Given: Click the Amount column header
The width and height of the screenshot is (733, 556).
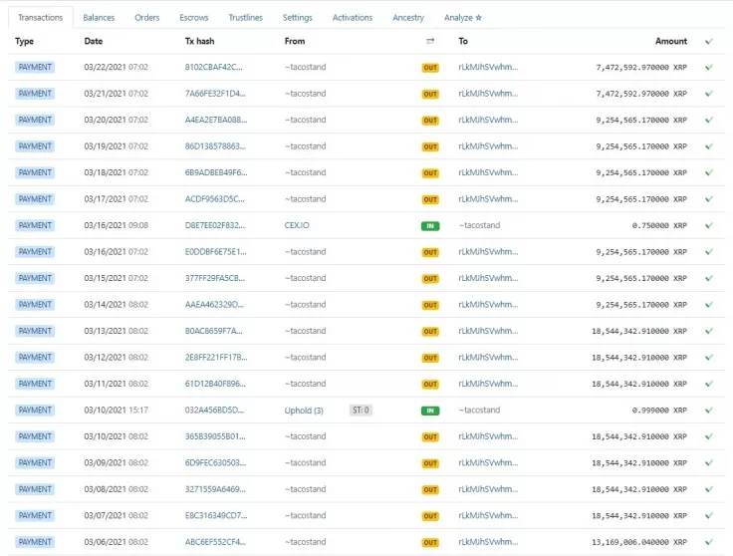Looking at the screenshot, I should (671, 41).
